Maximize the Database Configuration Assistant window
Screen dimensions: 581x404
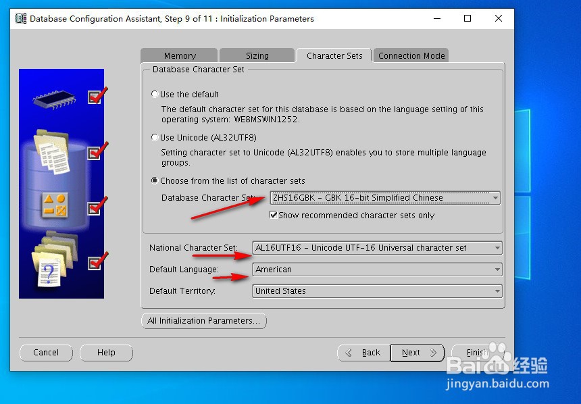point(468,18)
